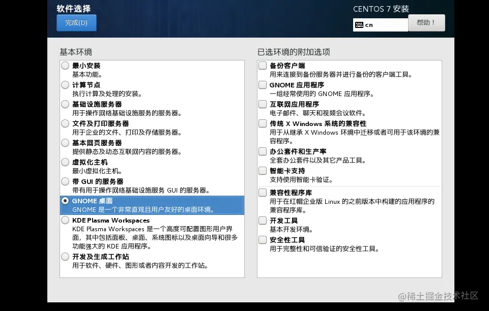Image resolution: width=489 pixels, height=311 pixels.
Task: Click the text 用于企业的文件、打印及存储服务器。
Action: click(127, 133)
